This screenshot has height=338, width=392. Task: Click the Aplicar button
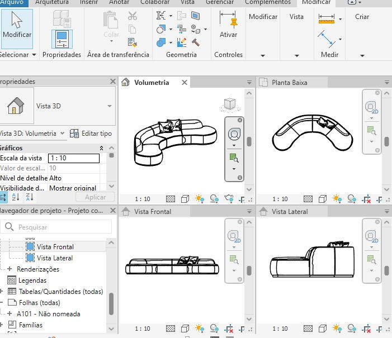tap(95, 197)
